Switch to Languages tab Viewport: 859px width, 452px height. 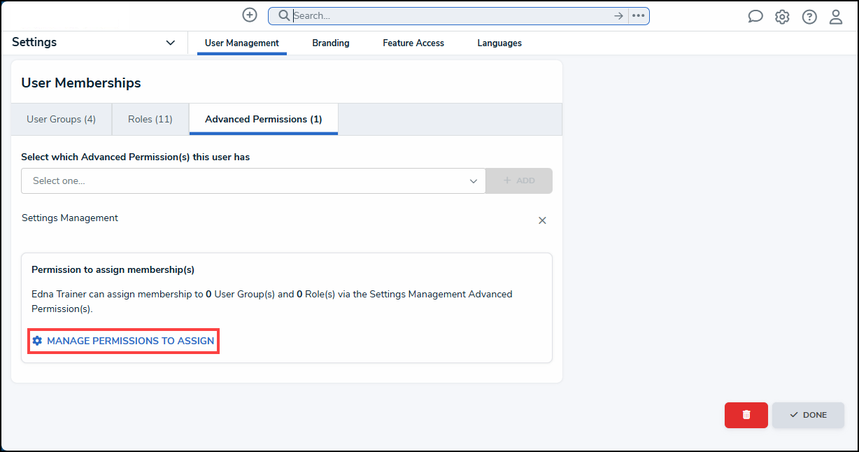click(499, 43)
